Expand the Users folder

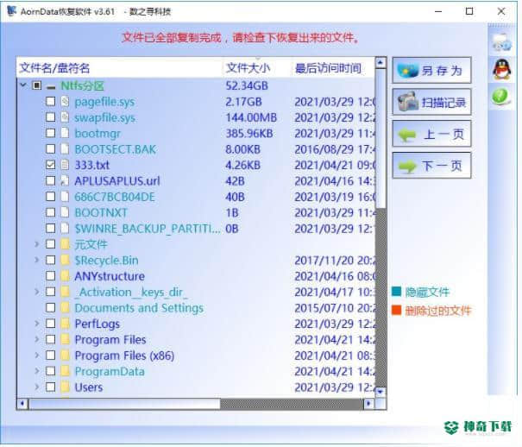click(37, 387)
